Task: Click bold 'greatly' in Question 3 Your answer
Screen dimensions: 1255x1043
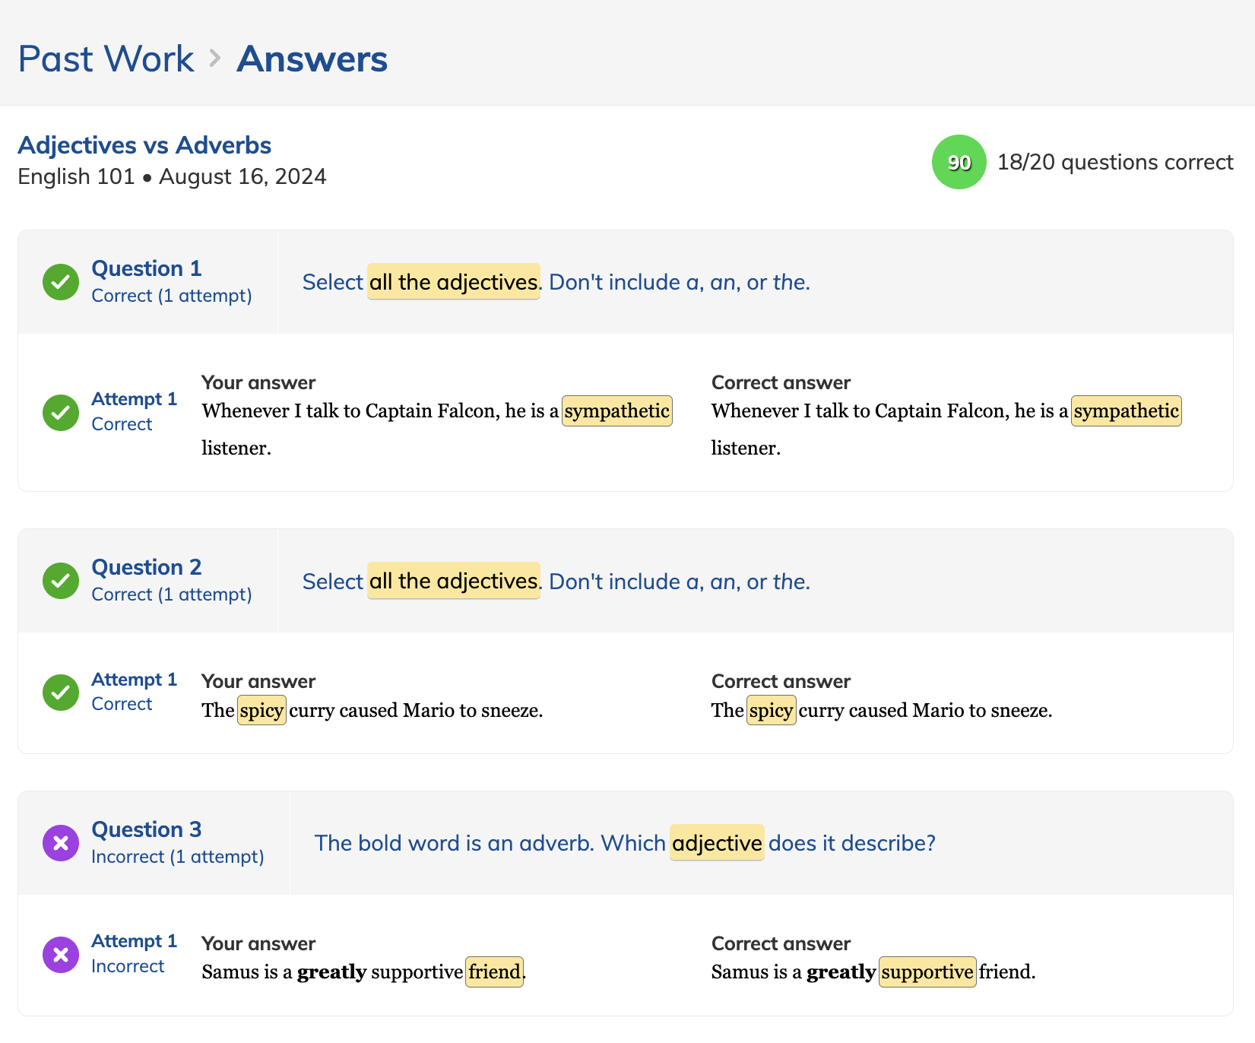Action: [x=332, y=972]
